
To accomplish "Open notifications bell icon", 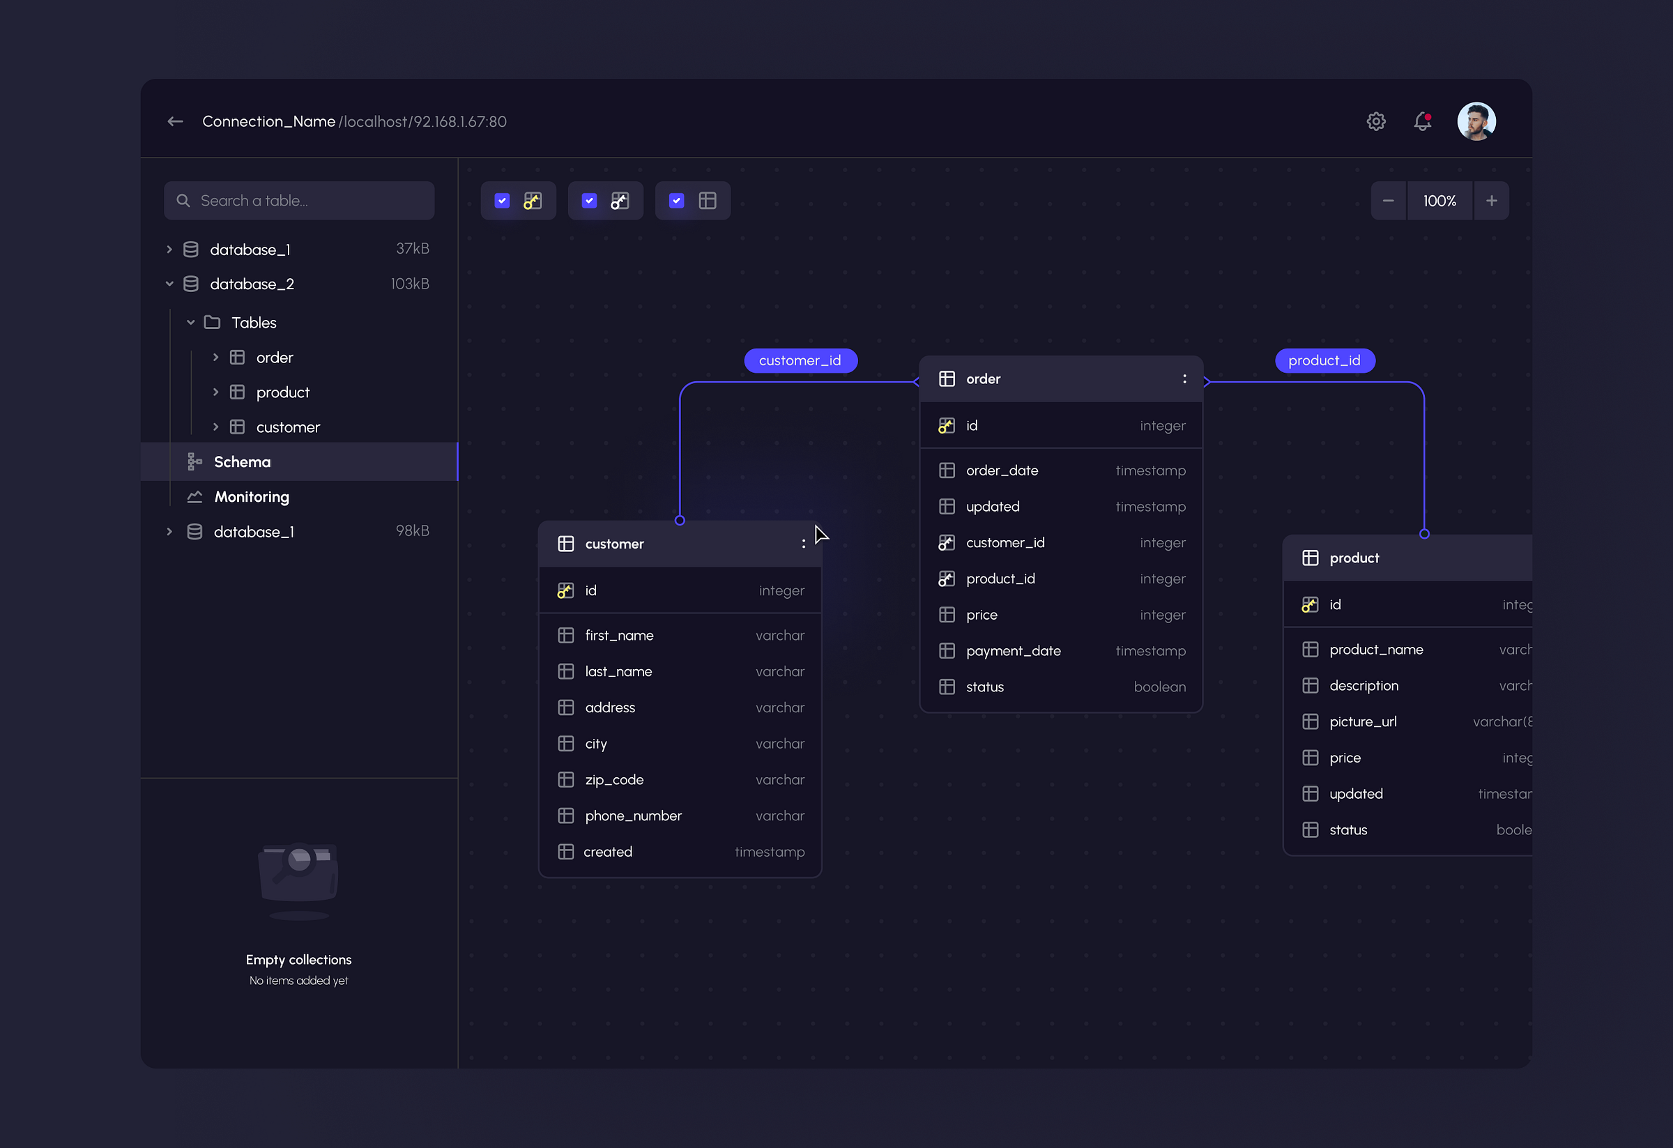I will pos(1422,122).
